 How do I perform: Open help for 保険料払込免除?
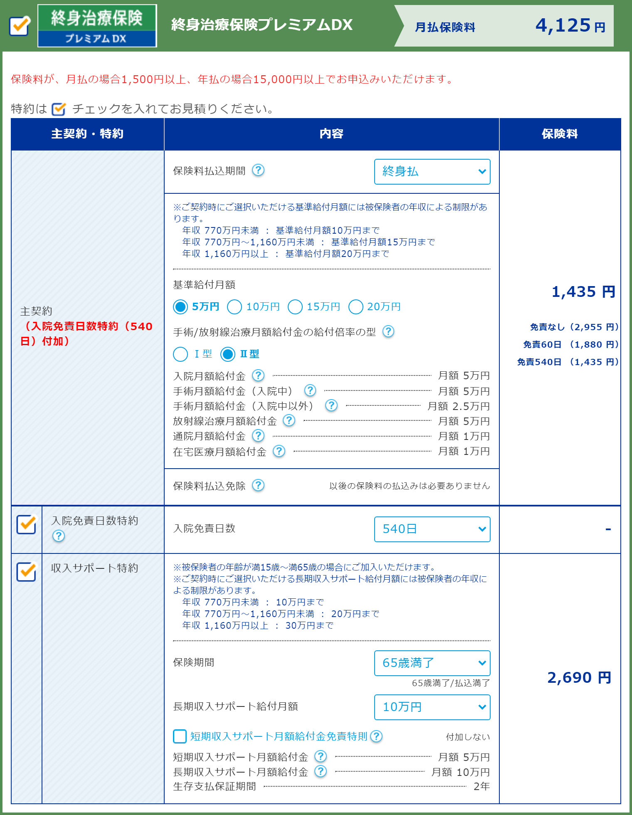click(x=258, y=485)
